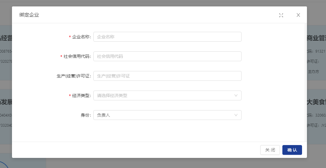Viewport: 326px width, 168px height.
Task: Focus the 企业名称 input field
Action: (x=167, y=37)
